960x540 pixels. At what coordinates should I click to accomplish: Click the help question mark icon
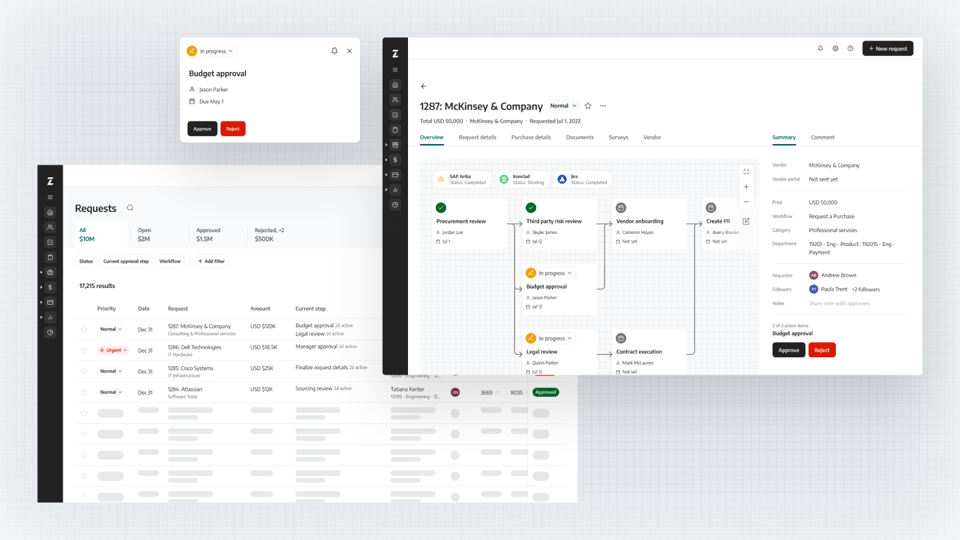pyautogui.click(x=851, y=49)
